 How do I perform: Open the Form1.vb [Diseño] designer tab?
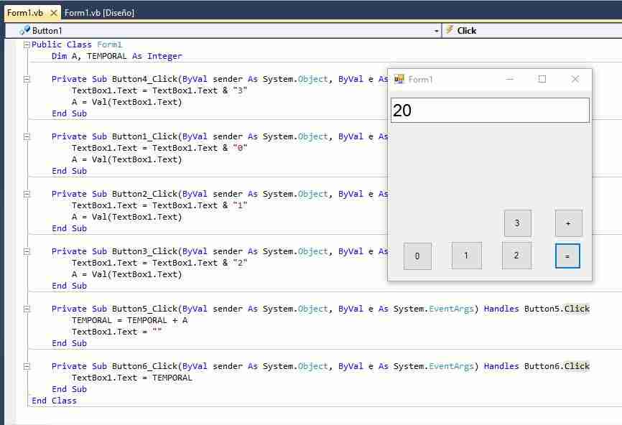click(x=99, y=13)
